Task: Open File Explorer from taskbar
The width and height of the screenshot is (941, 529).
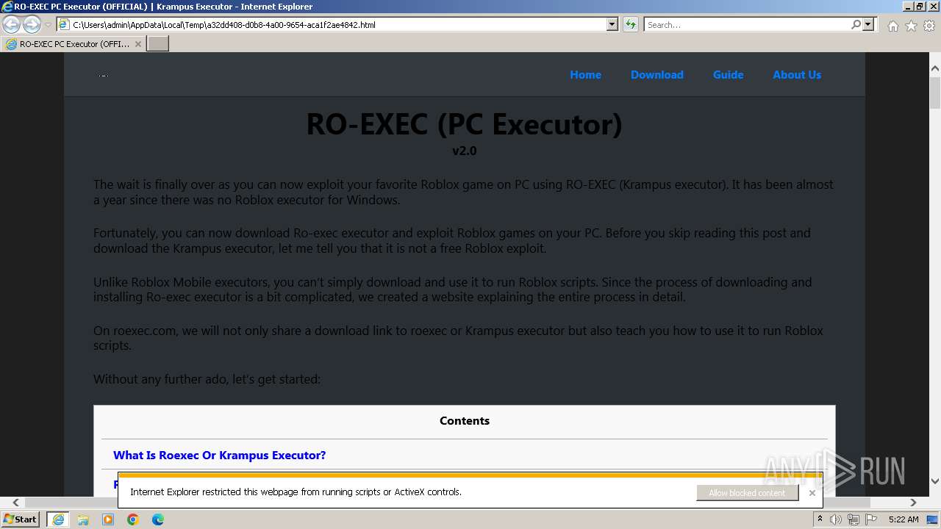Action: click(x=83, y=519)
